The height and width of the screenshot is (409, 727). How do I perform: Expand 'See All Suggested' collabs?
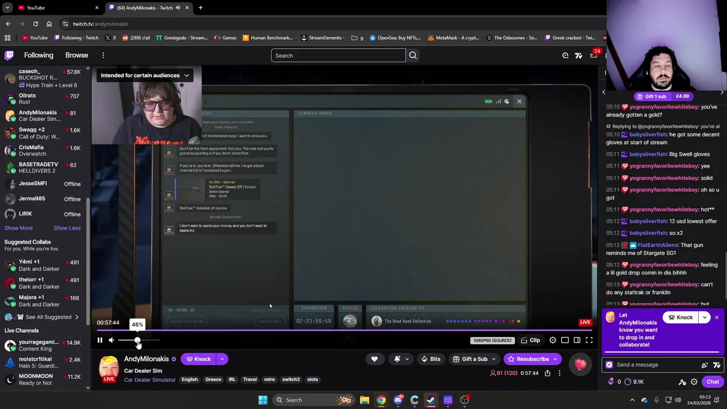point(48,317)
